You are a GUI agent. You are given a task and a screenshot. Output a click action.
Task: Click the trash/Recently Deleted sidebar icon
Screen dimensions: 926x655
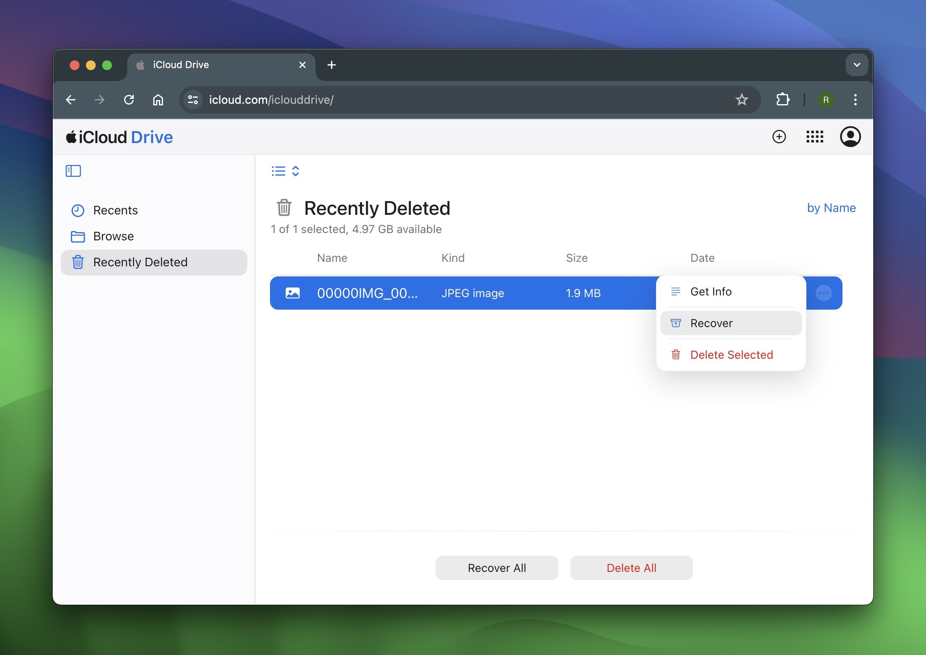pyautogui.click(x=77, y=261)
